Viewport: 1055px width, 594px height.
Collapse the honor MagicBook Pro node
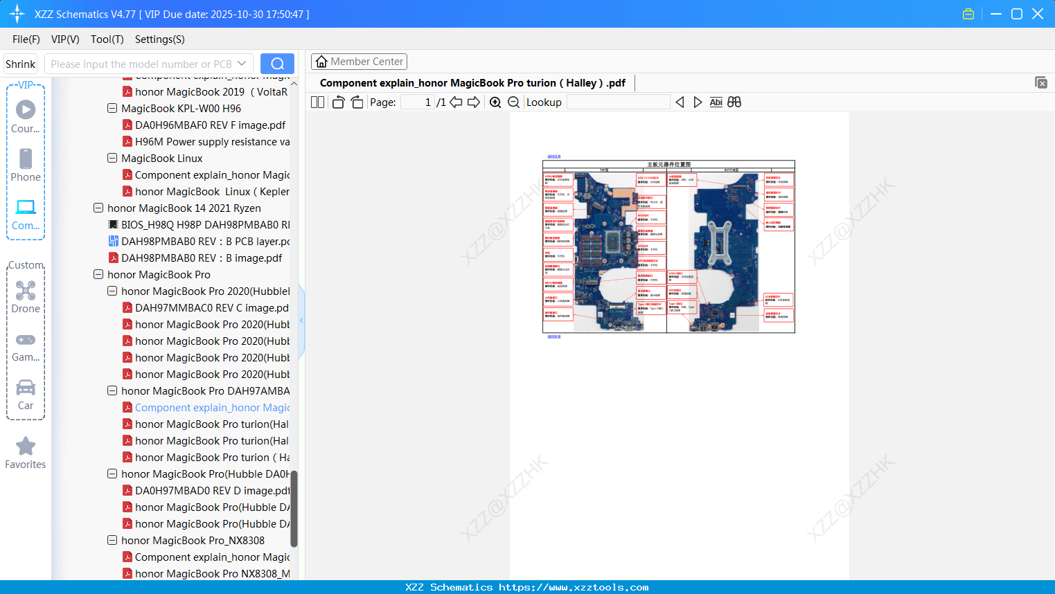(98, 275)
